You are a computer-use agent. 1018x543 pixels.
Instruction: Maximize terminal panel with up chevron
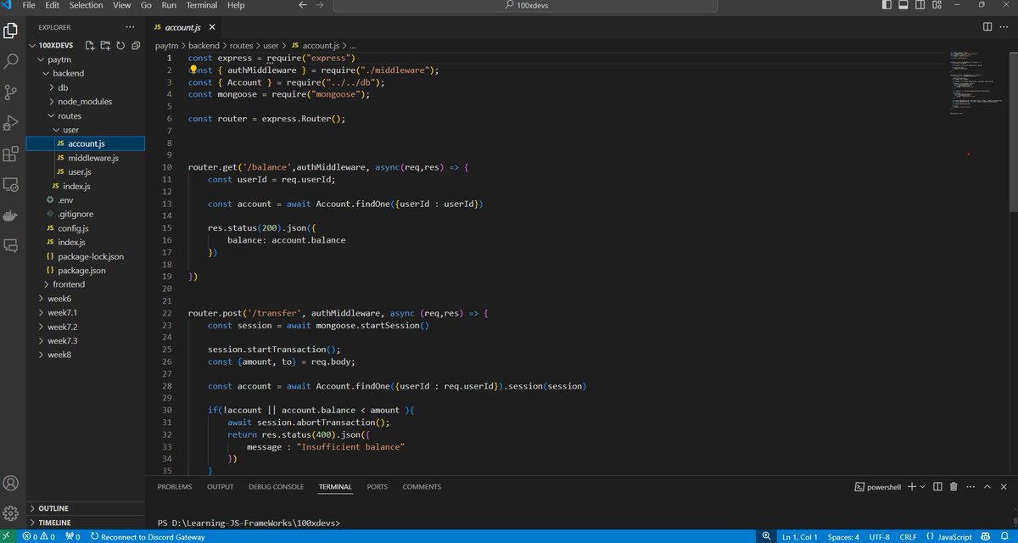(x=988, y=487)
